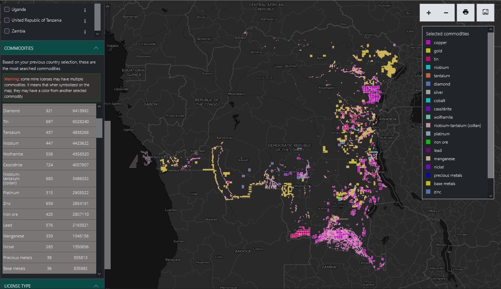501x289 pixels.
Task: Select the Niobium-tantalum (coltan) table row
Action: [49, 179]
